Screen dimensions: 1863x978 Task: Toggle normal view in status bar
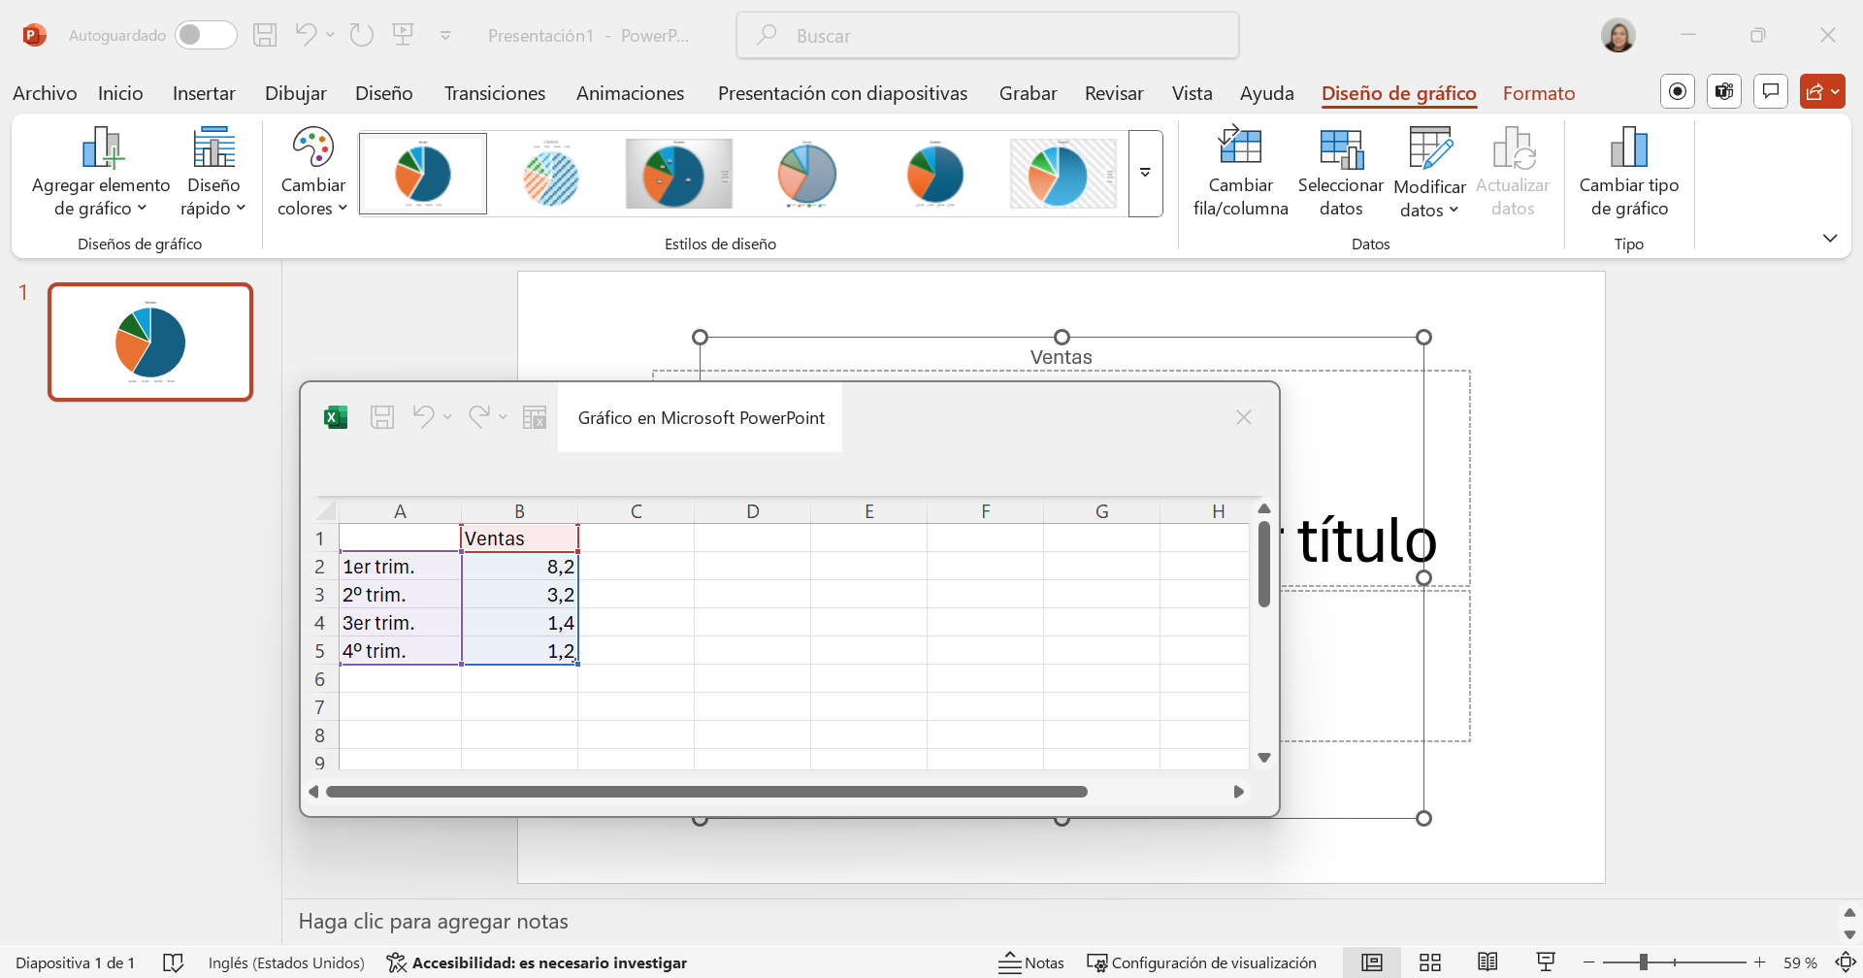[1371, 962]
